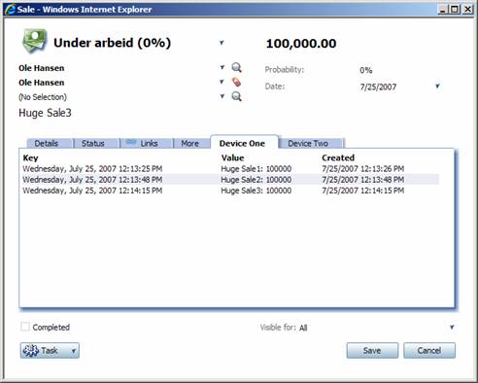
Task: Click the Cancel button
Action: (x=429, y=351)
